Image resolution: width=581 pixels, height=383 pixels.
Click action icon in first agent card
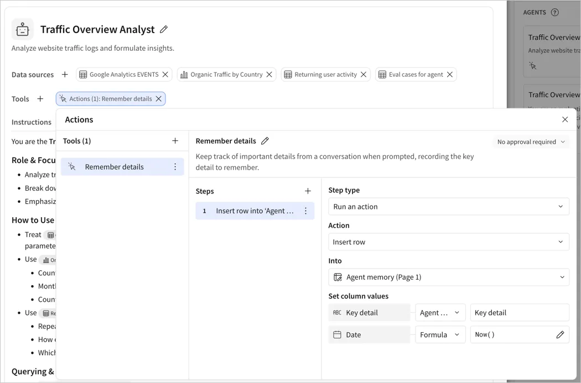[x=533, y=66]
